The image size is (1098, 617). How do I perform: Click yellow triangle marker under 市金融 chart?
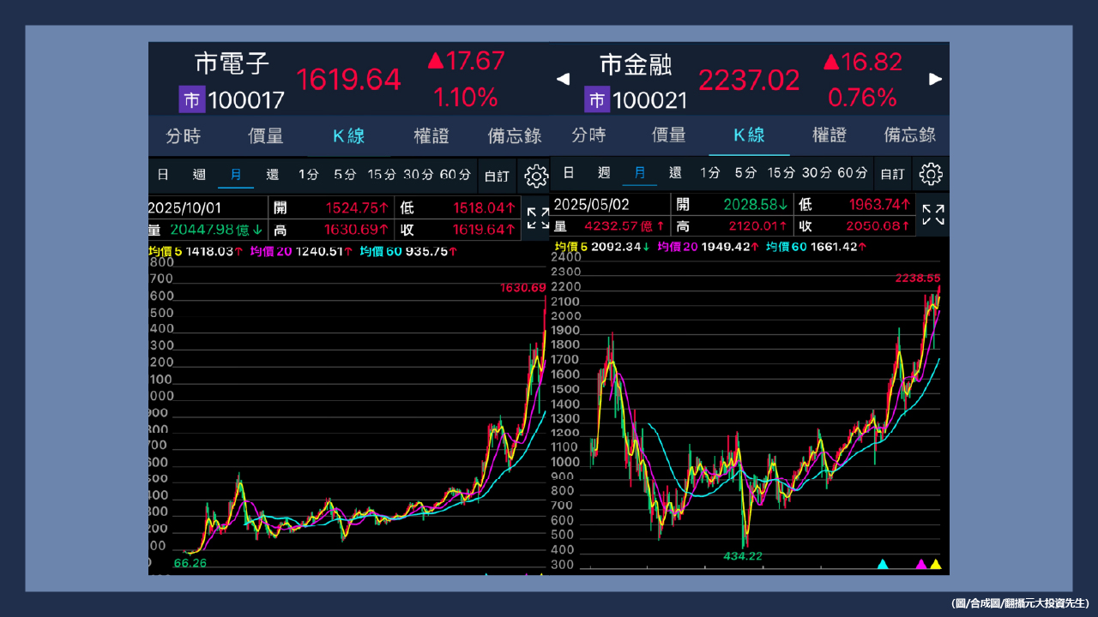coord(935,564)
